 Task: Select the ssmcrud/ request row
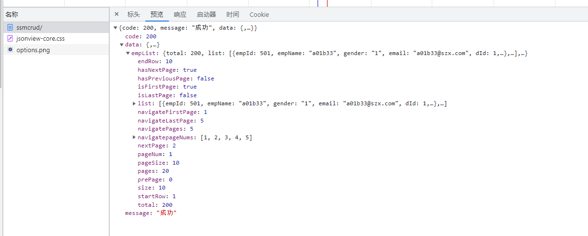(x=57, y=28)
